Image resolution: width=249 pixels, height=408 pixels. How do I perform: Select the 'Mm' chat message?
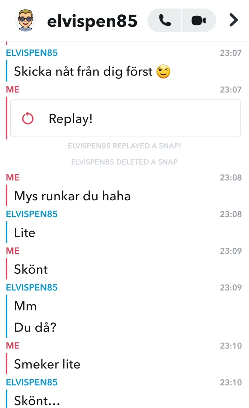tap(25, 306)
